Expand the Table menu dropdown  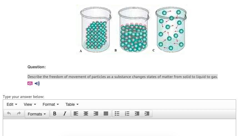tap(72, 104)
